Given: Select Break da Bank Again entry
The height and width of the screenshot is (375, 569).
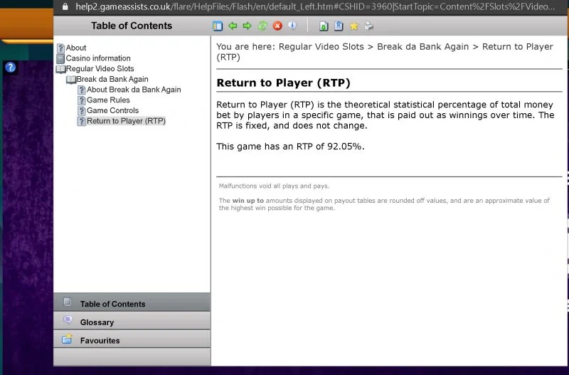Looking at the screenshot, I should tap(112, 79).
